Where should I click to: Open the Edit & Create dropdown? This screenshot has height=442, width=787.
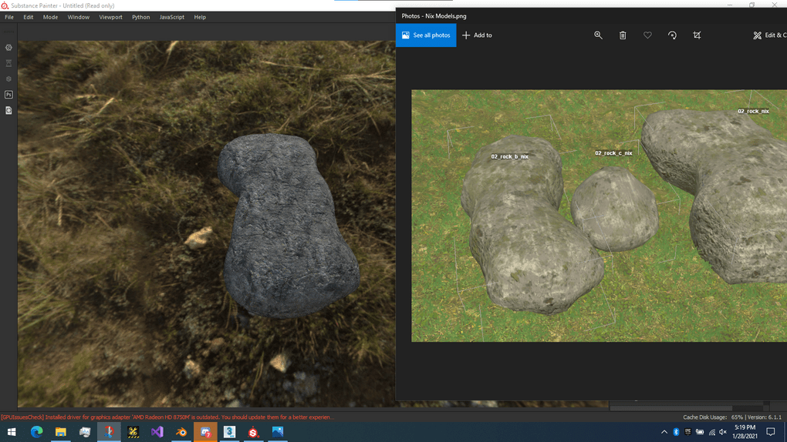pyautogui.click(x=769, y=35)
